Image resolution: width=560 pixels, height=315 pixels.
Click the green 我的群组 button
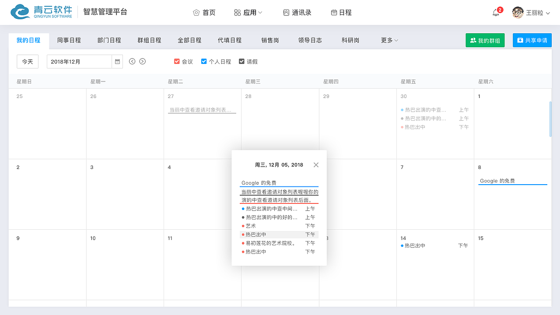(485, 40)
